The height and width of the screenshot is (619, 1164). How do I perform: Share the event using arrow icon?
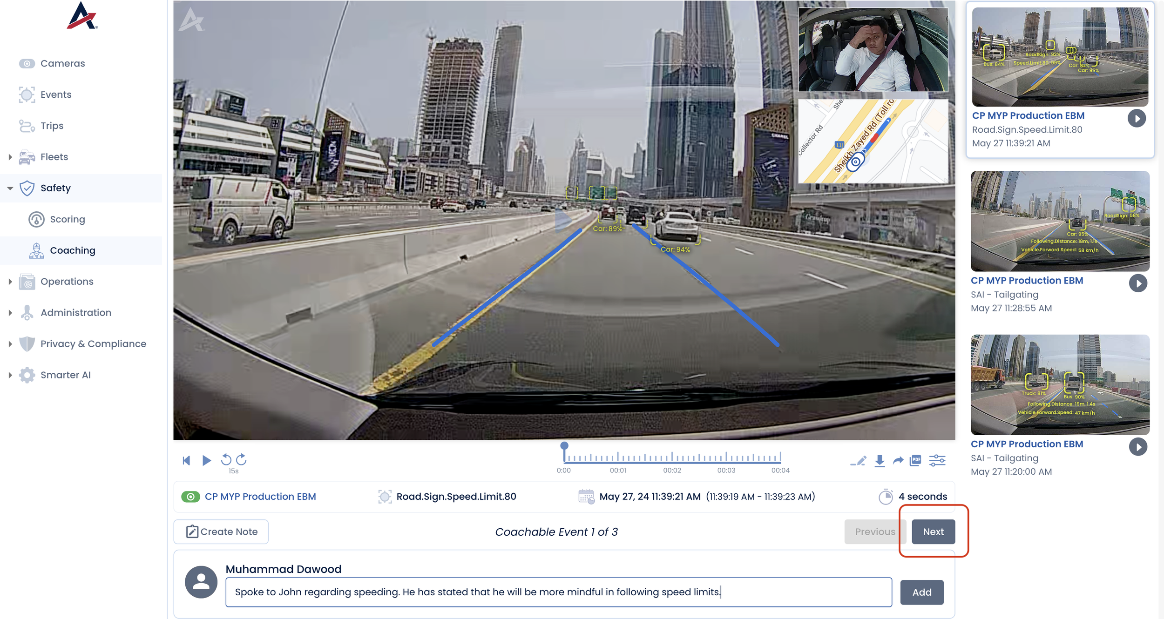(898, 461)
